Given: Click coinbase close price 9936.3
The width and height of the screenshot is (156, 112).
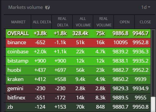Looking at the screenshot, I should pyautogui.click(x=141, y=52).
